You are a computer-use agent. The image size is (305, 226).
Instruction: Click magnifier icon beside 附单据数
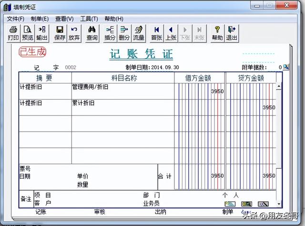pyautogui.click(x=286, y=67)
